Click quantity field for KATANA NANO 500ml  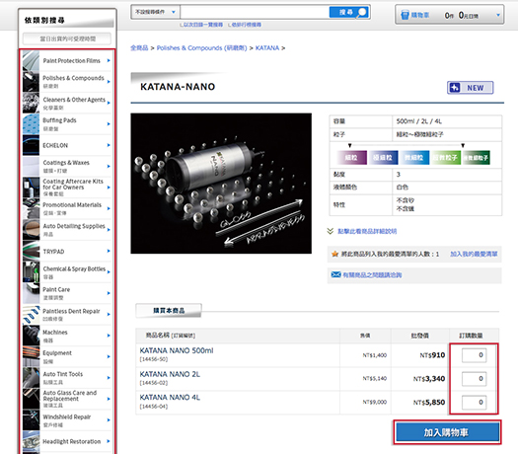[474, 355]
